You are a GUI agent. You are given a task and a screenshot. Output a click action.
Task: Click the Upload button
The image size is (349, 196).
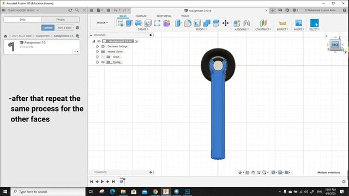pyautogui.click(x=48, y=28)
